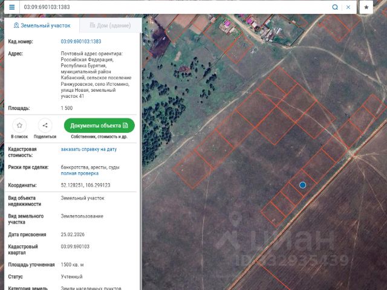The image size is (387, 290).
Task: Open полная проверка link
Action: (x=79, y=173)
